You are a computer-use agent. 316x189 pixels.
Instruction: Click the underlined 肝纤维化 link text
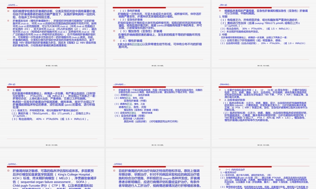click(137, 44)
